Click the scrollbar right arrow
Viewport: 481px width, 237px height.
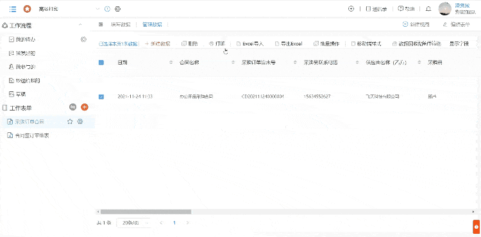[473, 211]
